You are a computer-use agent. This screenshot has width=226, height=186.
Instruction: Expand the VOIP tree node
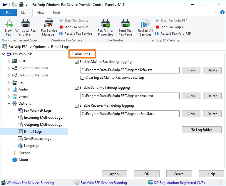9,61
